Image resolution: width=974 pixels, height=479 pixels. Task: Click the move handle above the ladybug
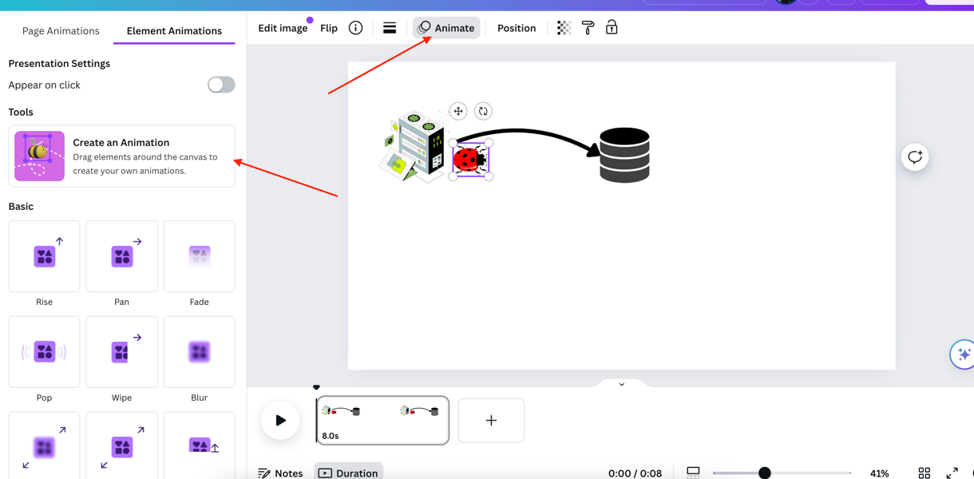(x=458, y=111)
